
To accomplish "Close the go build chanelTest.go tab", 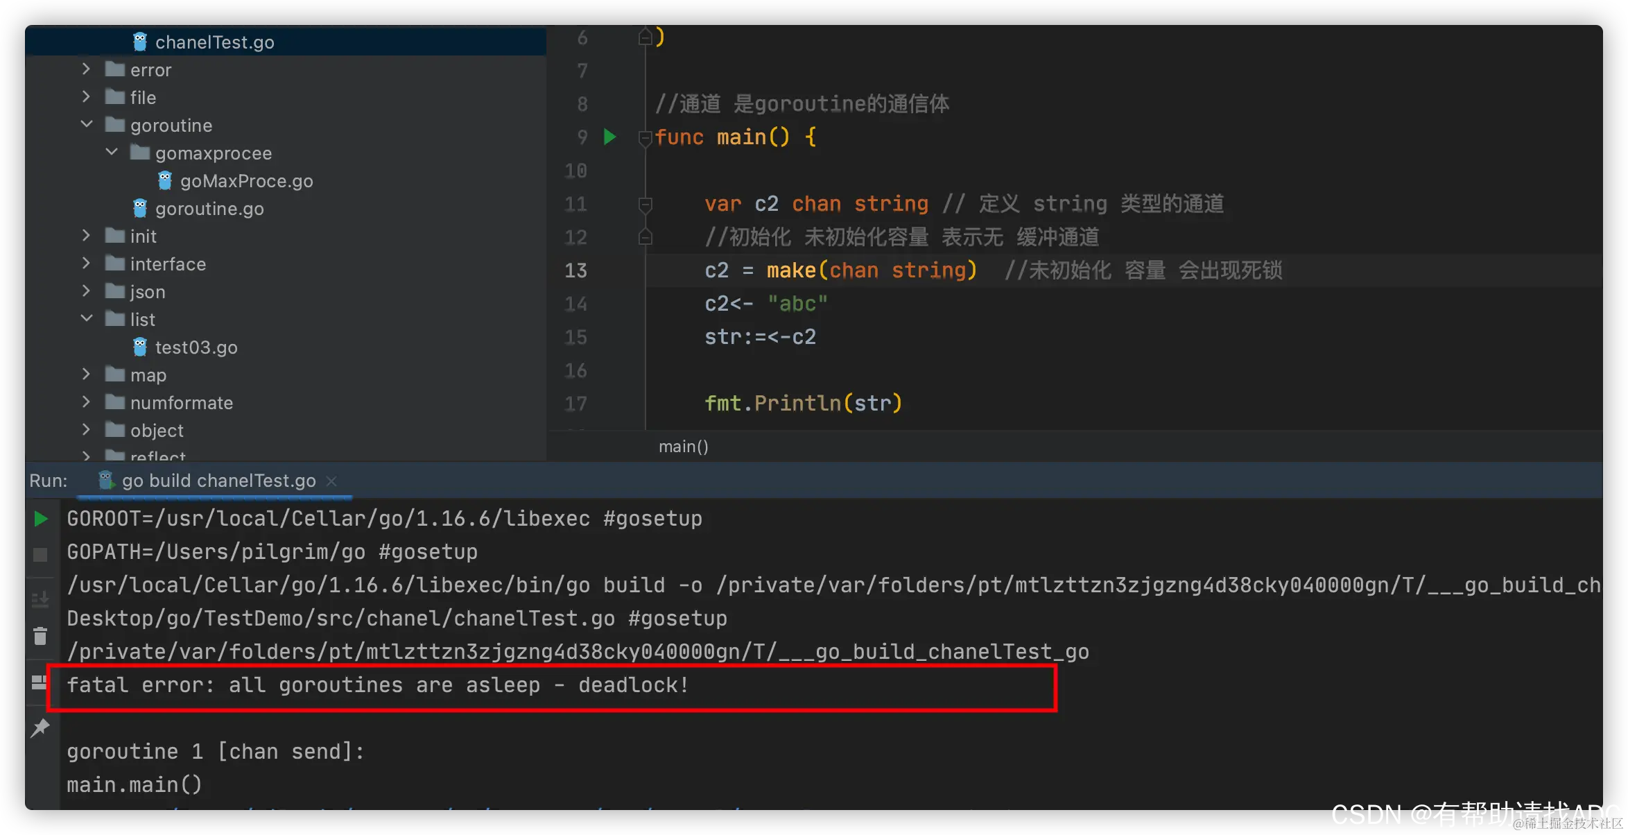I will pyautogui.click(x=331, y=481).
